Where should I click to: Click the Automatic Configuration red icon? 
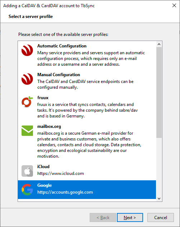coord(27,50)
